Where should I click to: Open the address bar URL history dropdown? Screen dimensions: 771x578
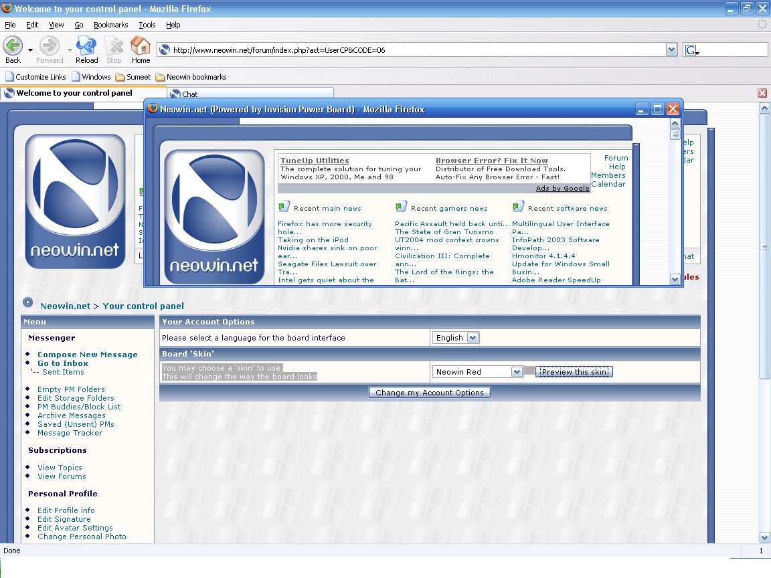(x=671, y=50)
